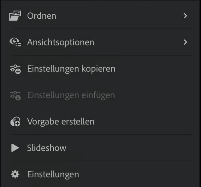Click the create preset icon

(x=15, y=122)
